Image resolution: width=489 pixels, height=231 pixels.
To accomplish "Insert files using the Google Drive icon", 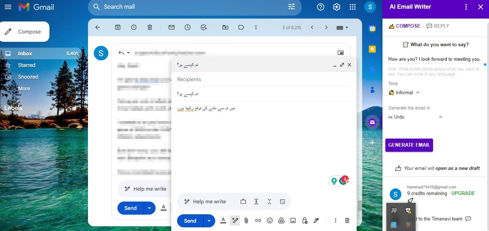I will [281, 220].
